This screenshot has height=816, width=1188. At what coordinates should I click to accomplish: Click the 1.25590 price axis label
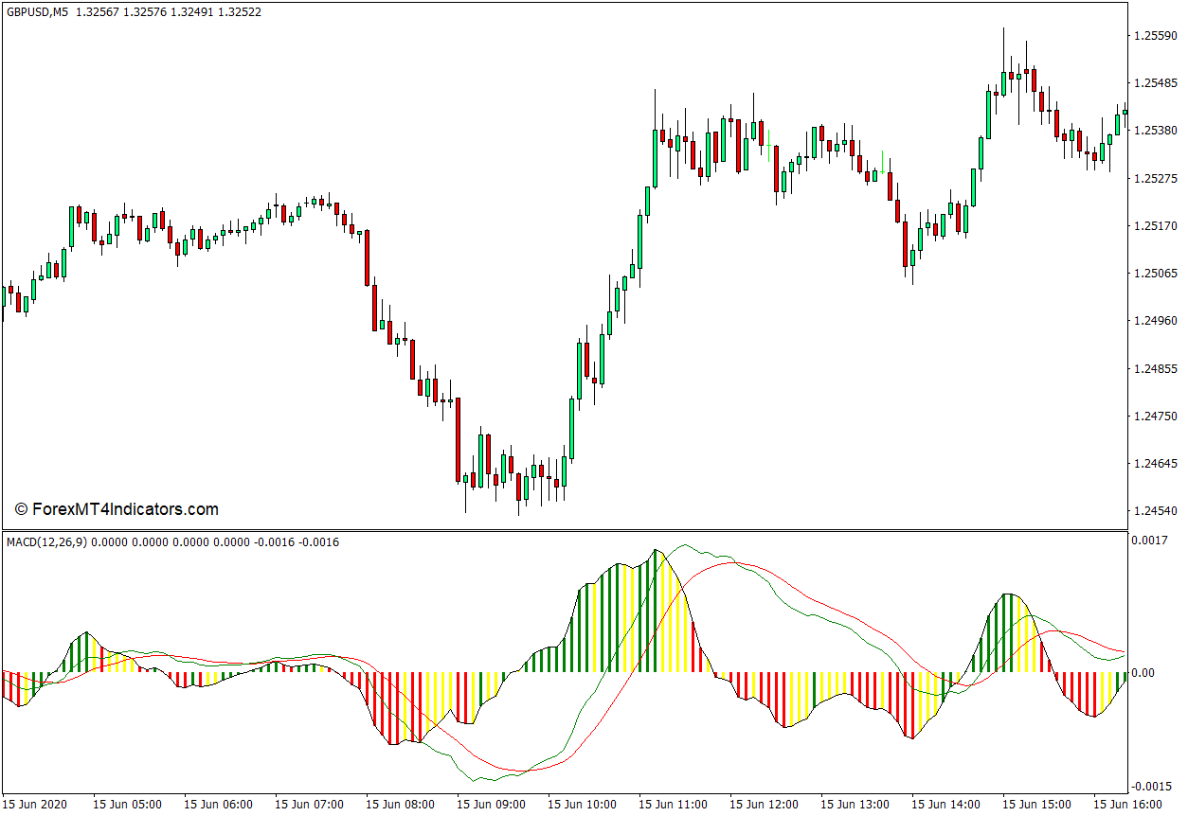point(1155,36)
